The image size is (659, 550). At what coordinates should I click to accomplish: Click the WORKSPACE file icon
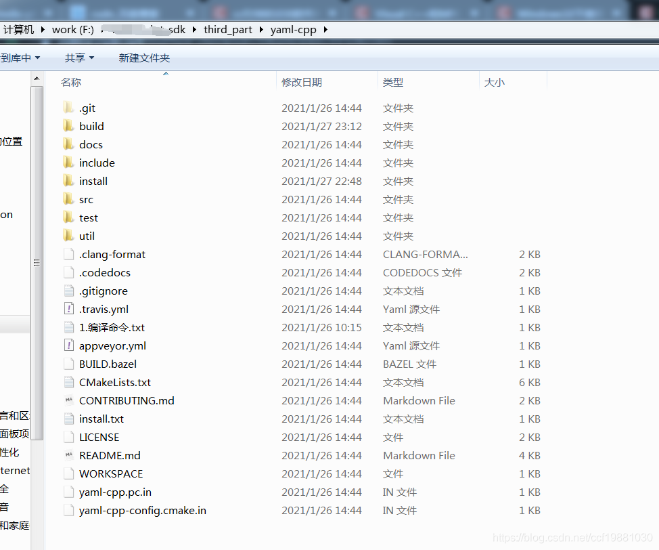[68, 474]
